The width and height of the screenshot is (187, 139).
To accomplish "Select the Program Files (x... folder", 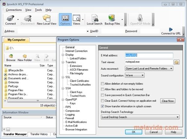I will click(x=18, y=94).
